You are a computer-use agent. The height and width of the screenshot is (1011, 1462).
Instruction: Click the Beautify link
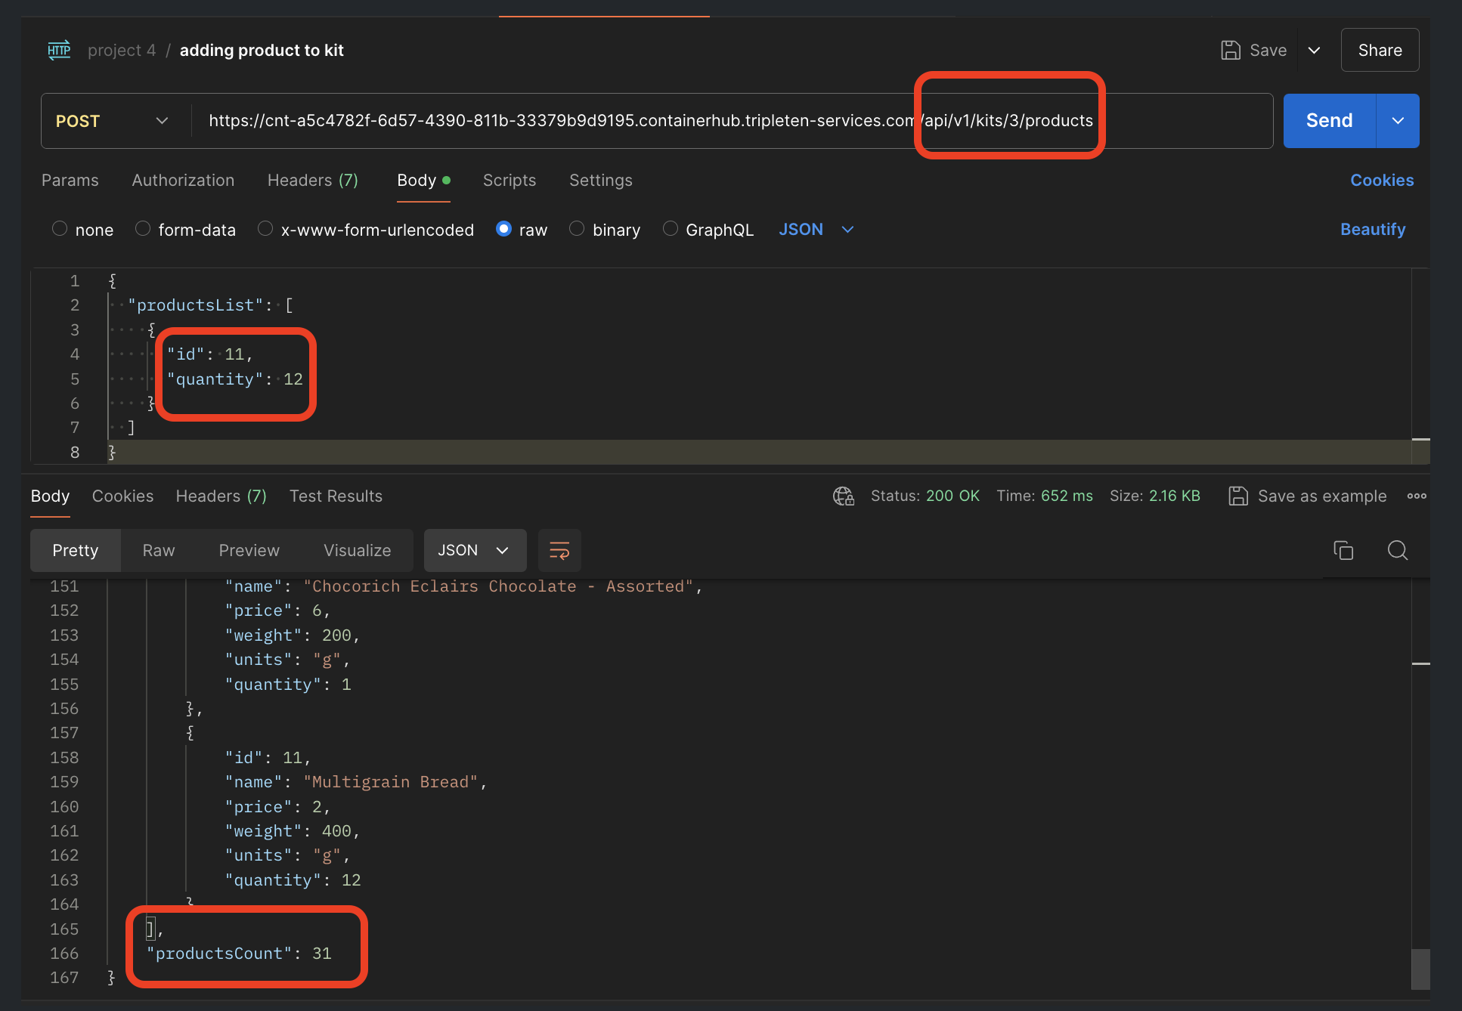[1373, 229]
